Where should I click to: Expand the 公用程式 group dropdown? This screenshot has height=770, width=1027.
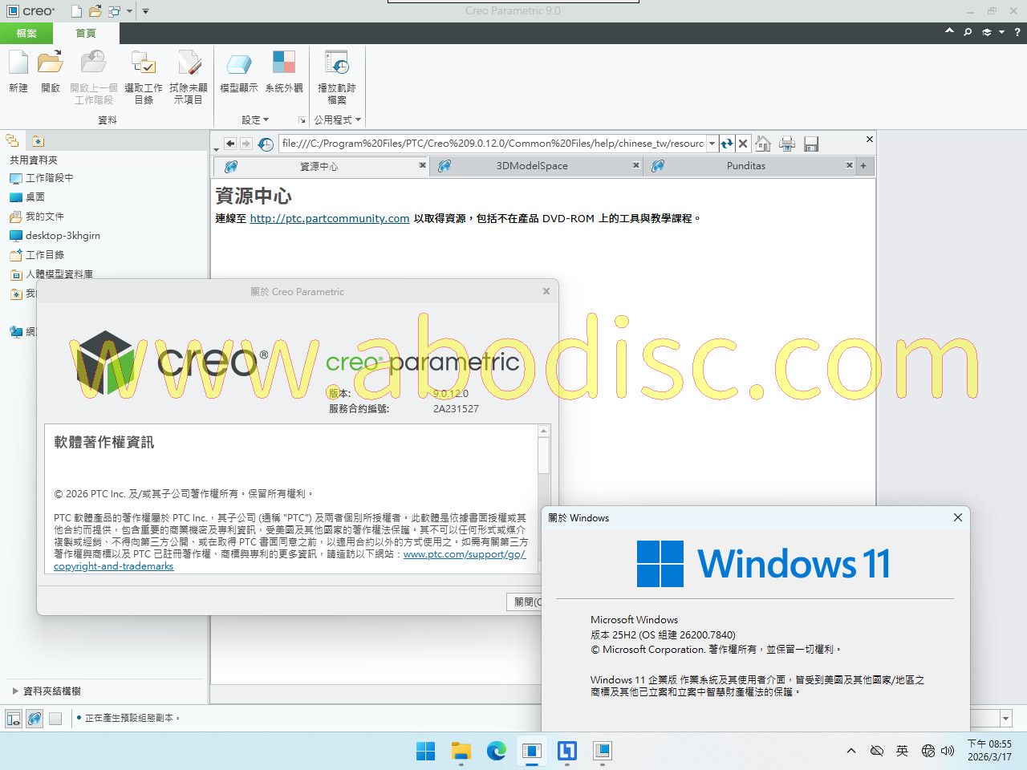tap(337, 120)
